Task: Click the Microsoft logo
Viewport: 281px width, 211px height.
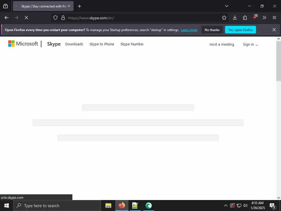Action: coord(23,44)
